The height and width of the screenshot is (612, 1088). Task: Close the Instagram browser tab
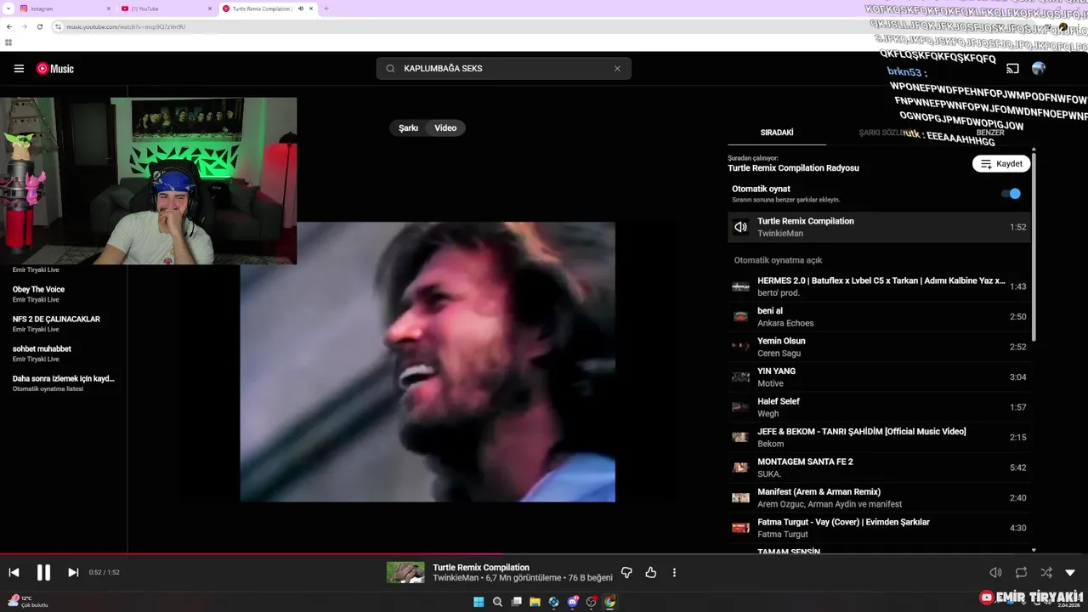(109, 8)
